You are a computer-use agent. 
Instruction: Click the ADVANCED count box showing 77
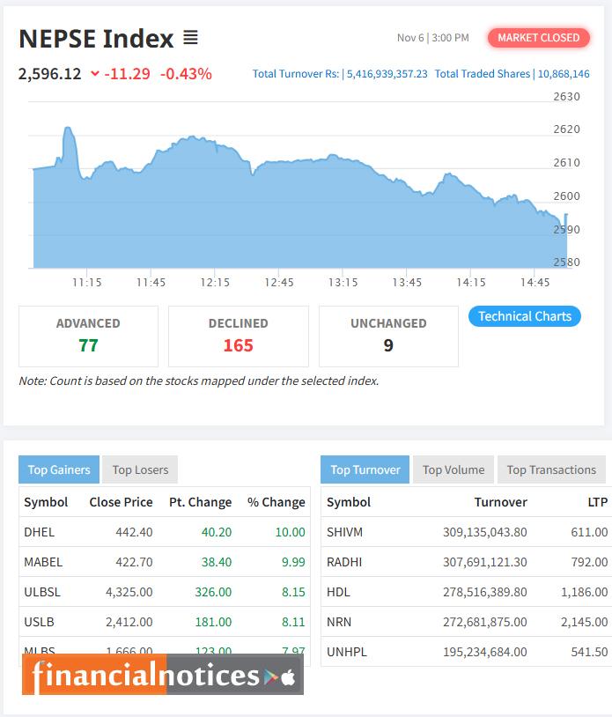[89, 336]
